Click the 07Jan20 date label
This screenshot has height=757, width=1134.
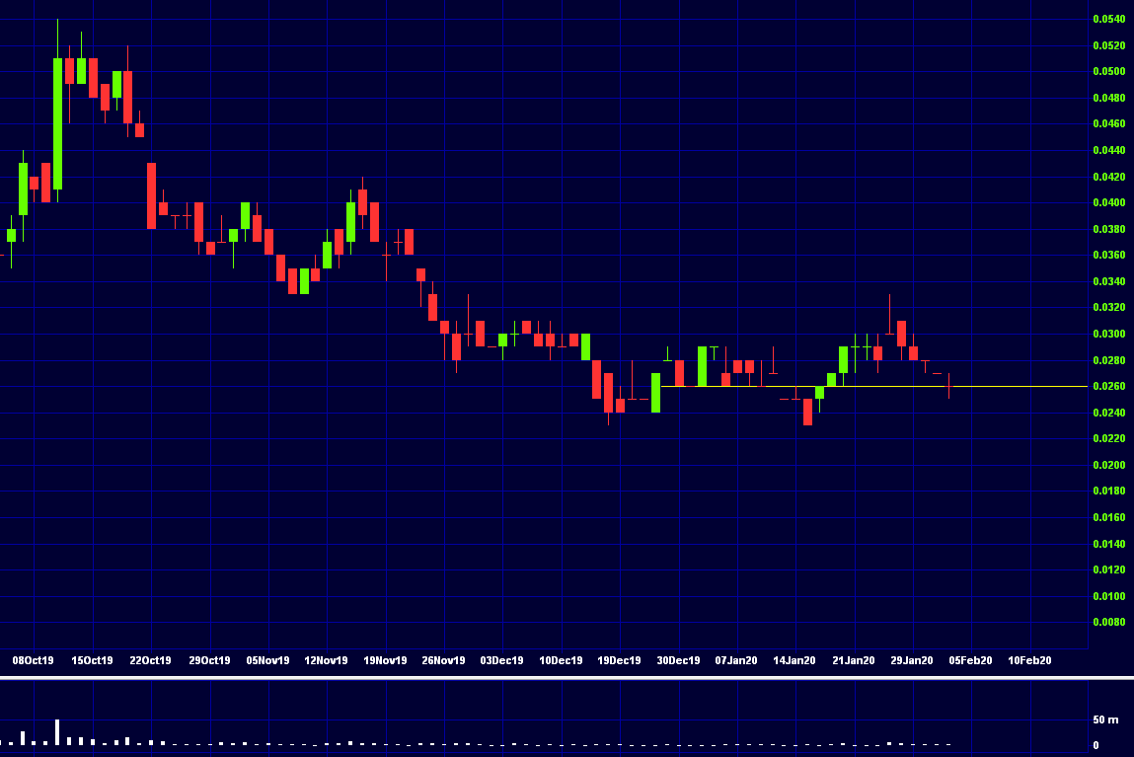(x=736, y=661)
